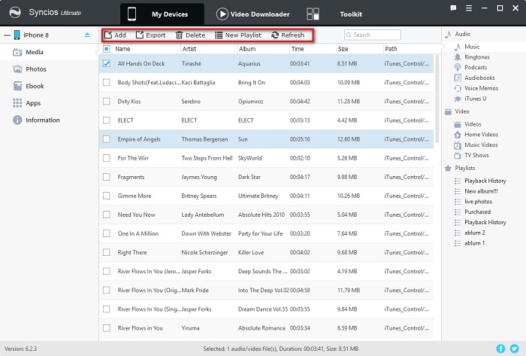Refresh the media list

[288, 35]
